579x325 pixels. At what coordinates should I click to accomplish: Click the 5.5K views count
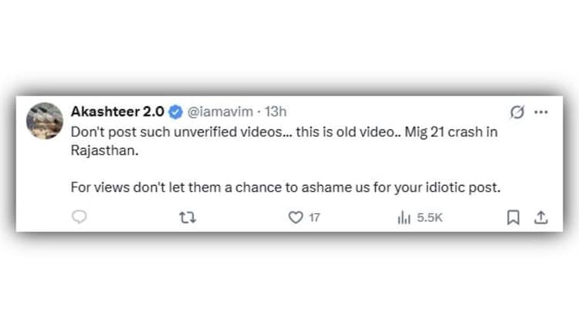pos(429,218)
